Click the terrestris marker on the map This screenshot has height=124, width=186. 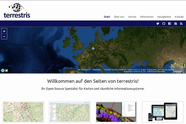coord(93,48)
